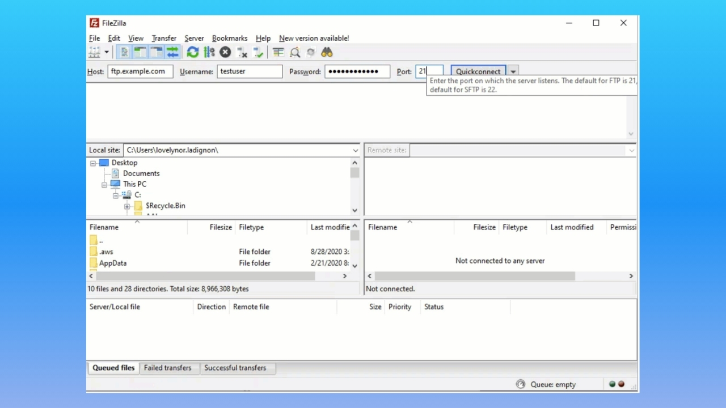The height and width of the screenshot is (408, 726).
Task: Toggle the local directory tree view icon
Action: (140, 52)
